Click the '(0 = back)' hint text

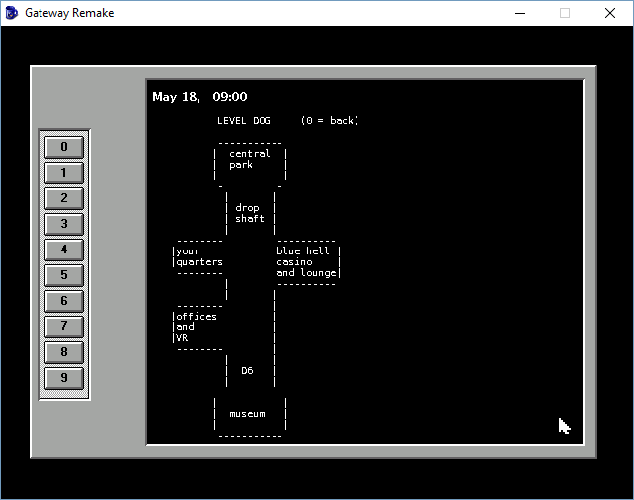click(330, 121)
